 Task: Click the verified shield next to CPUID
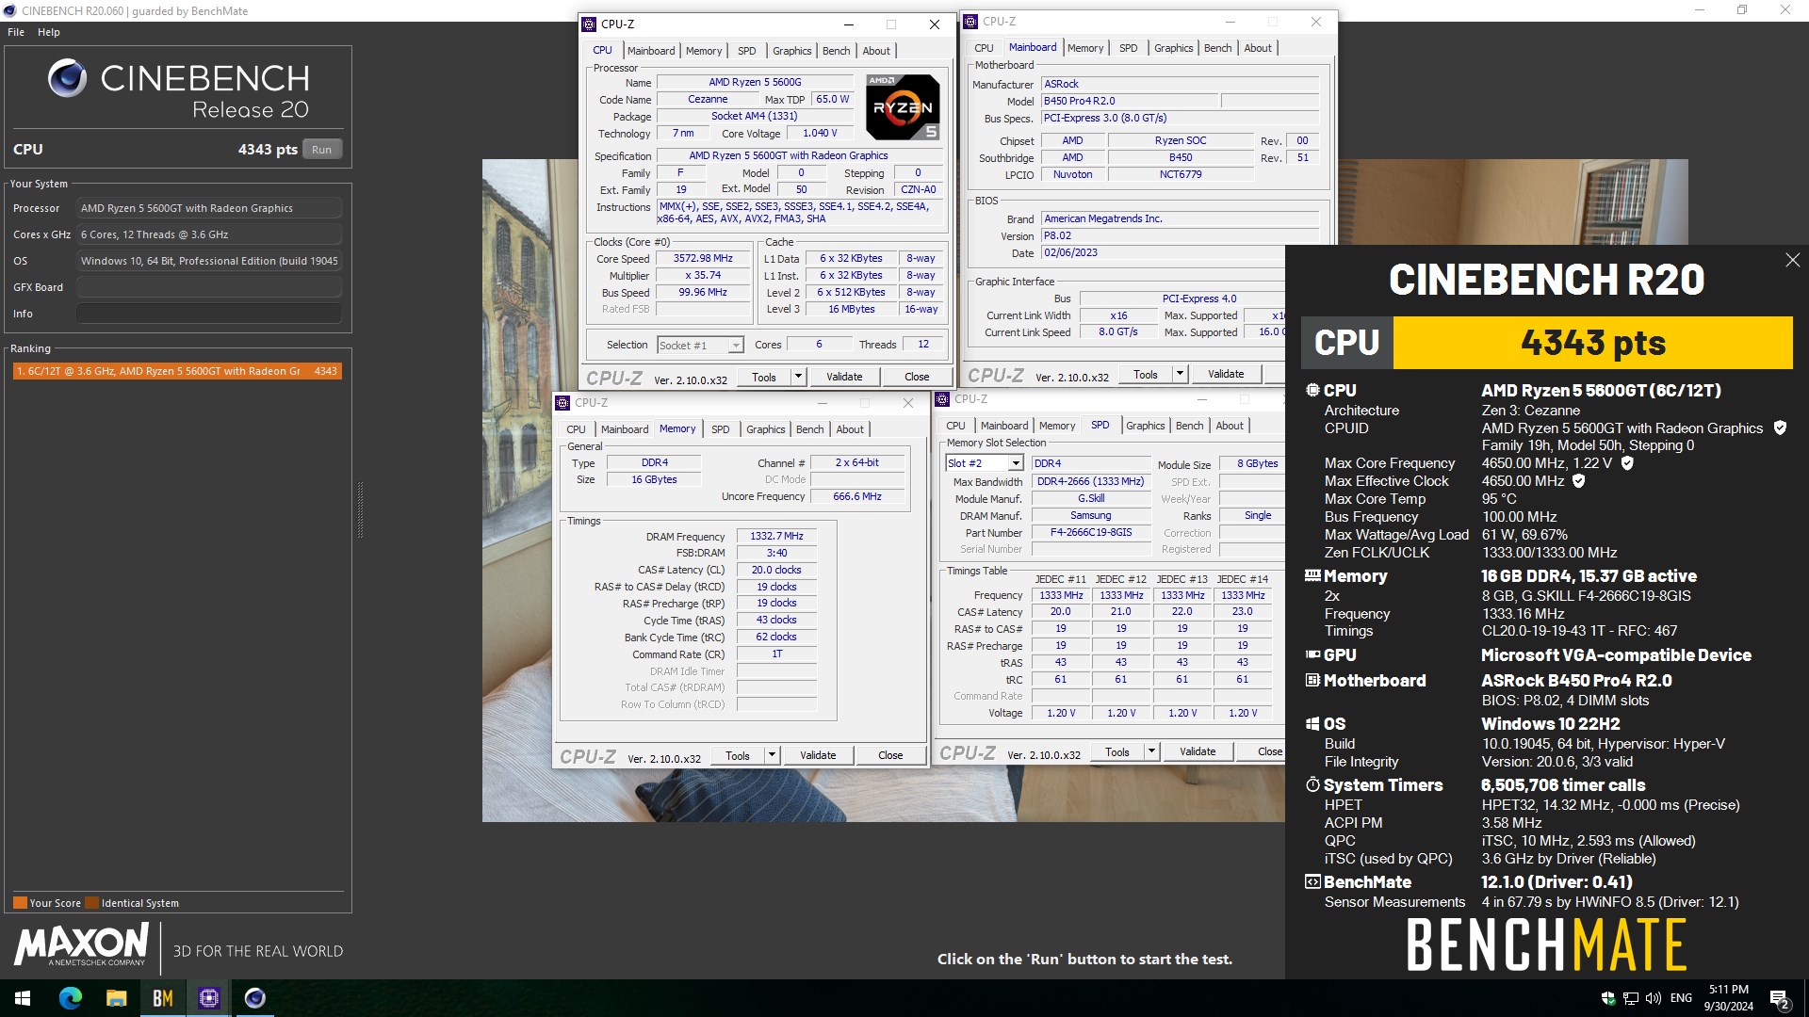tap(1780, 428)
